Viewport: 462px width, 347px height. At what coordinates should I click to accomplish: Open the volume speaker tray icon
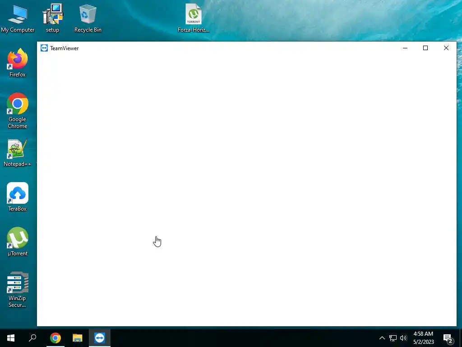[x=403, y=338]
